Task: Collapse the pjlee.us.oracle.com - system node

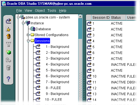Action: click(x=18, y=17)
